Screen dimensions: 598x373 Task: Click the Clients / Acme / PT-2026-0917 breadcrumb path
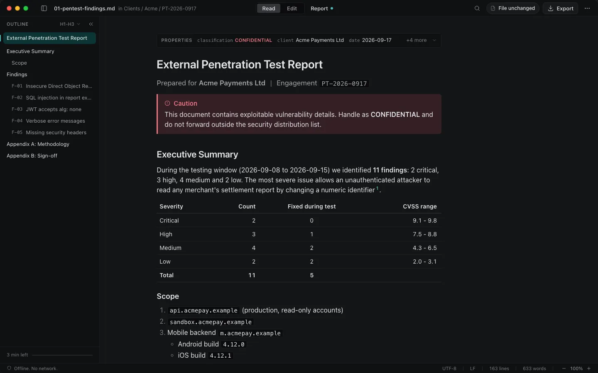[x=160, y=8]
